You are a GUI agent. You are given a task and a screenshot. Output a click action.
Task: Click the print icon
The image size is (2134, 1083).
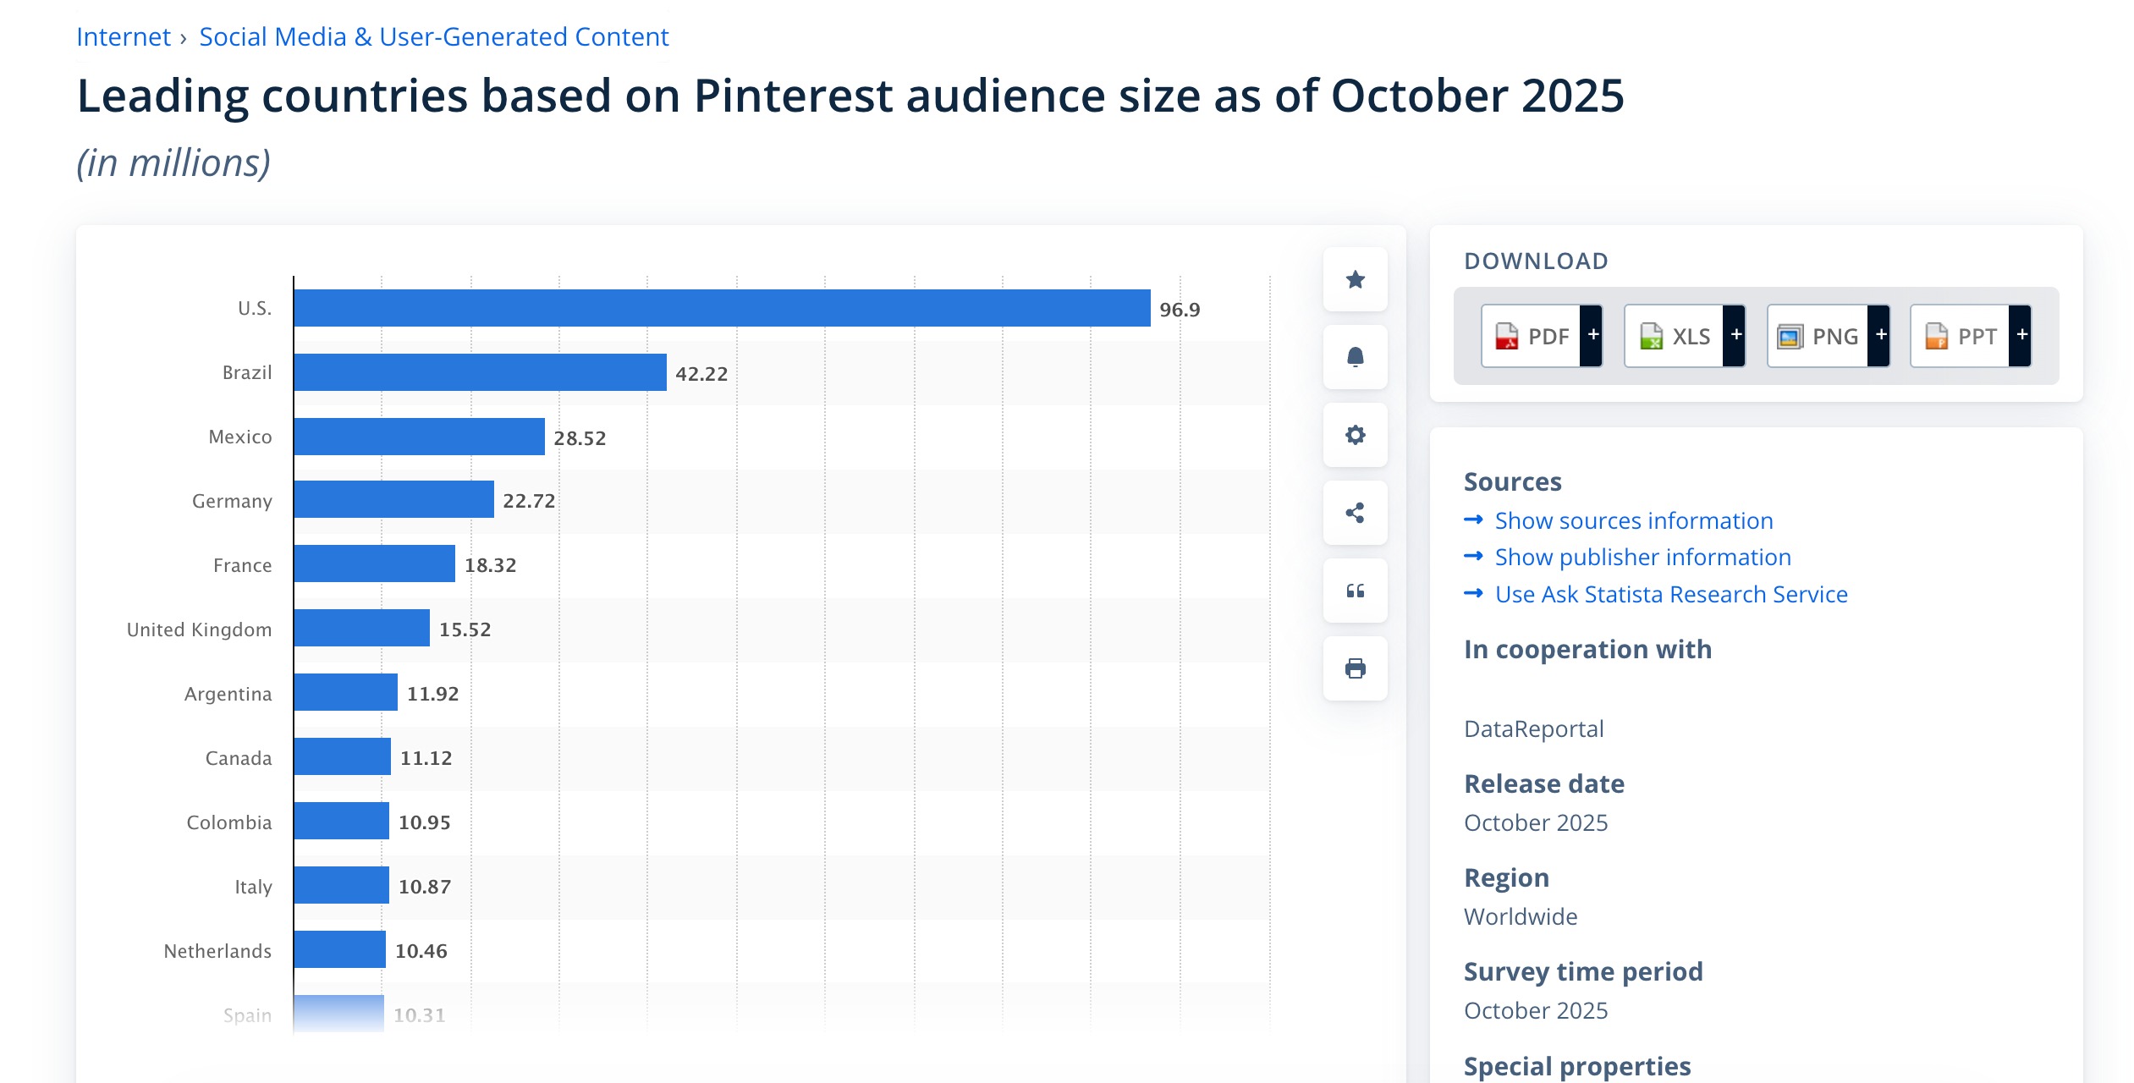(1355, 668)
